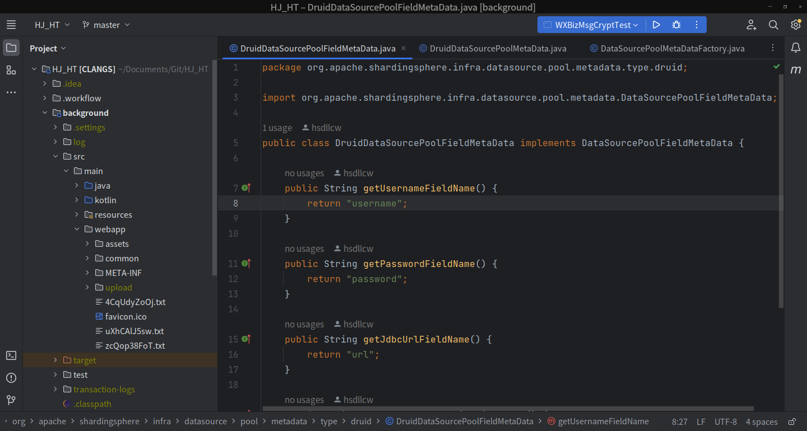
Task: Open the Terminal tool window
Action: [x=11, y=355]
